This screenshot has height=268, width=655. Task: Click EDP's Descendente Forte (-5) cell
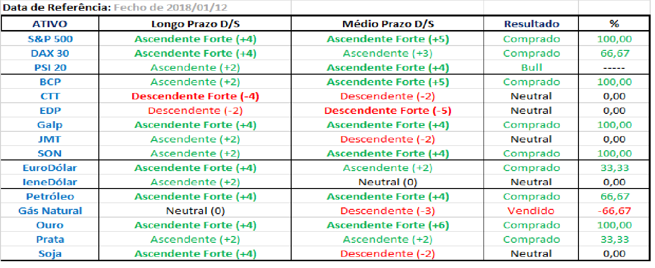388,110
